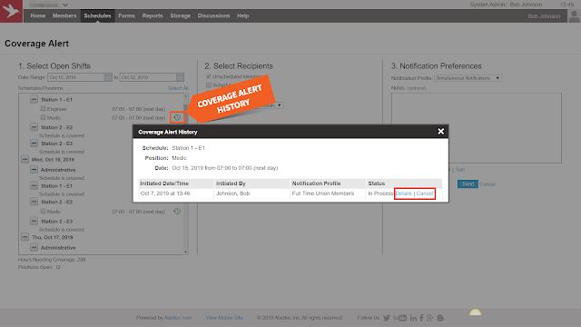Click View Mobile Site link
581x327 pixels.
point(224,318)
